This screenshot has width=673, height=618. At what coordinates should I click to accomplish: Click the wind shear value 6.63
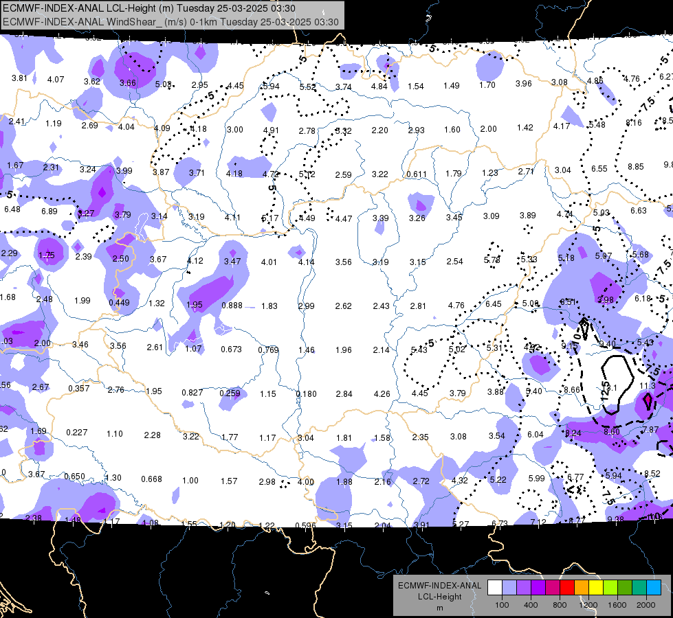(x=639, y=210)
